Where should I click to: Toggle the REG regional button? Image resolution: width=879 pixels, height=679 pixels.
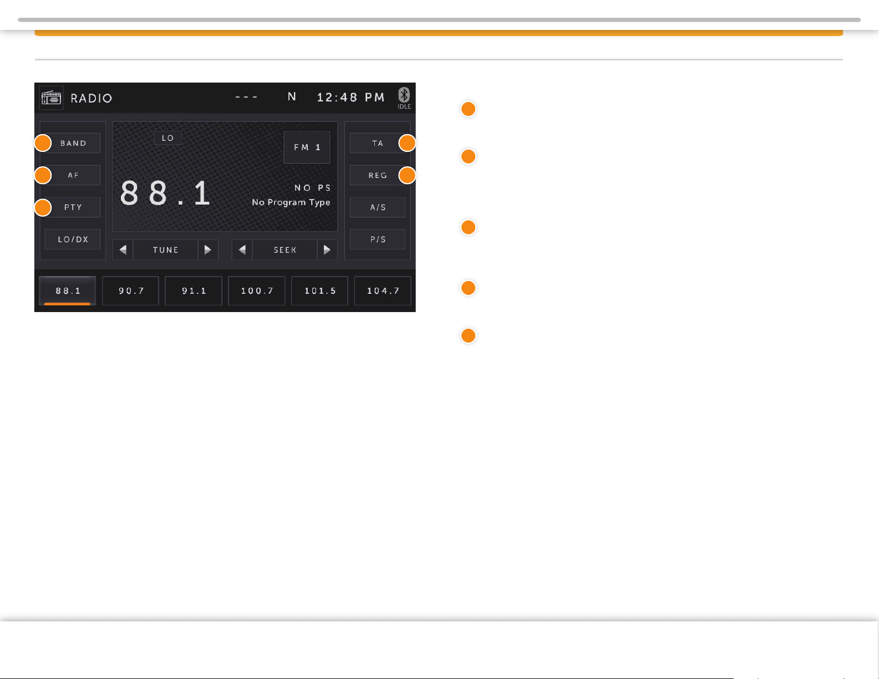pyautogui.click(x=378, y=175)
